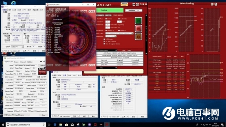Screen dimensions: 226x127
Task: Open File Explorer from taskbar
Action: pyautogui.click(x=61, y=125)
